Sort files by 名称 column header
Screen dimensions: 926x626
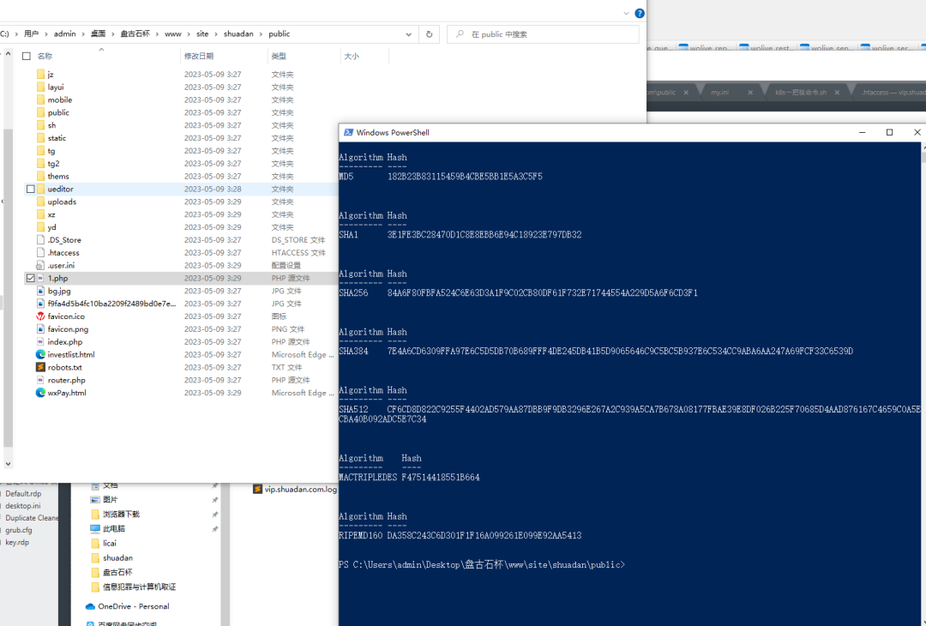tap(45, 56)
